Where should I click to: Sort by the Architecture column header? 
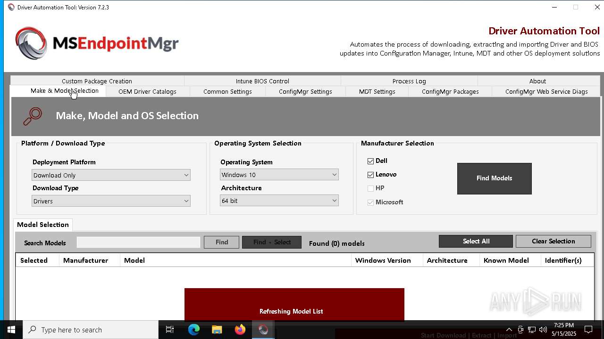pos(451,260)
